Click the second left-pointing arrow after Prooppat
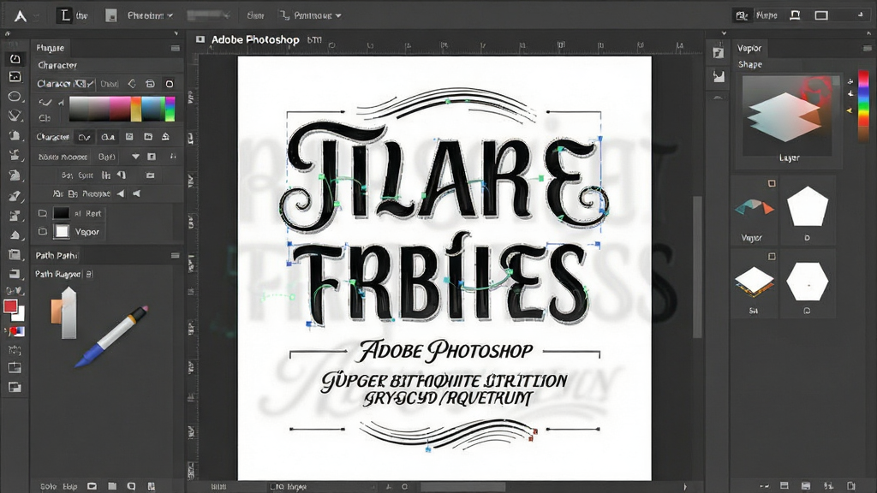Viewport: 877px width, 493px height. click(136, 194)
